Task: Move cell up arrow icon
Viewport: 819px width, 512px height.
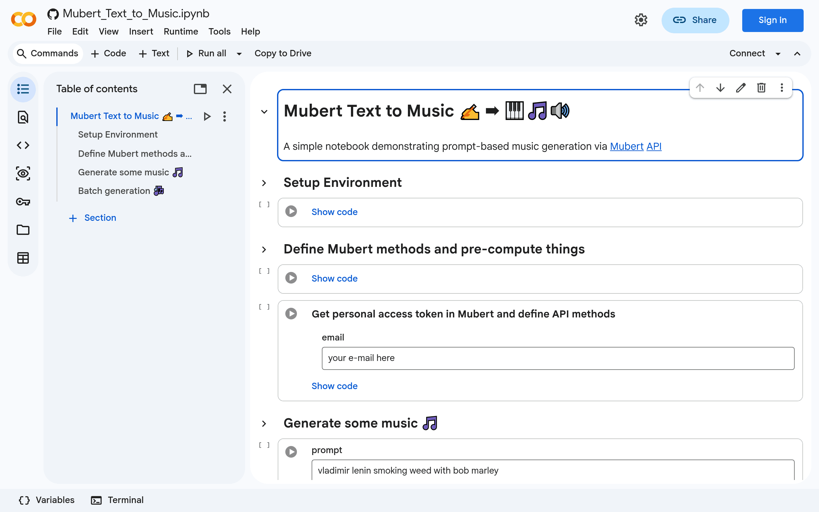Action: [x=700, y=88]
